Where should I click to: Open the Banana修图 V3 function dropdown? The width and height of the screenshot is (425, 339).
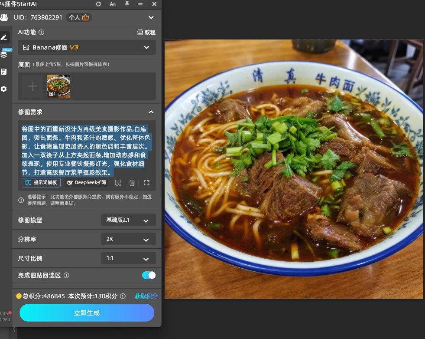click(x=87, y=47)
